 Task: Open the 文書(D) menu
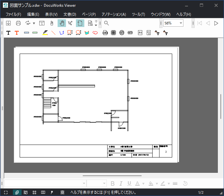[x=70, y=14]
